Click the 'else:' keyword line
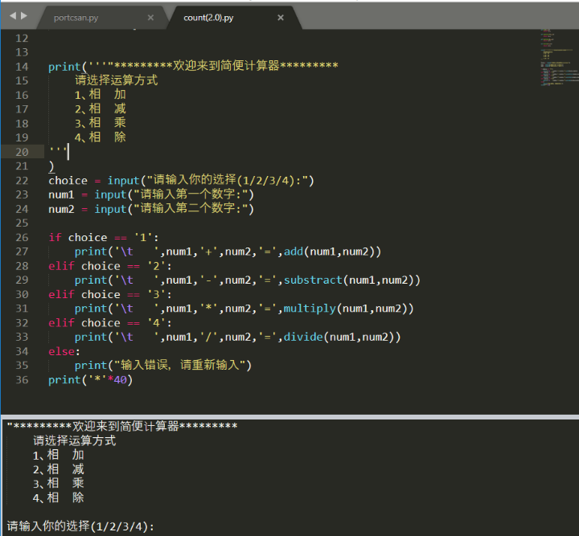This screenshot has width=579, height=536. pos(64,351)
